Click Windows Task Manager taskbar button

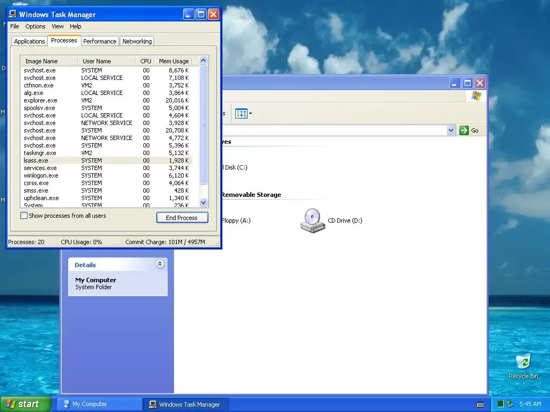point(186,404)
